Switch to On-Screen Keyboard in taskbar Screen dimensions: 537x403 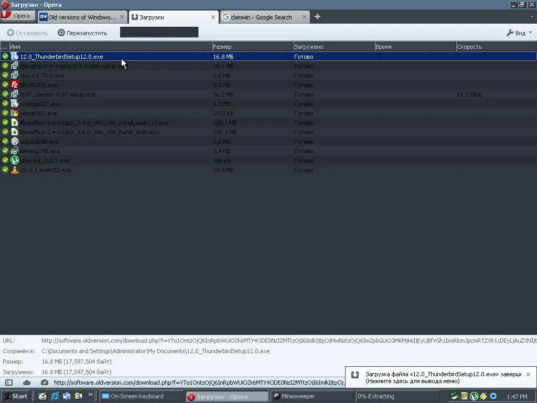point(142,396)
